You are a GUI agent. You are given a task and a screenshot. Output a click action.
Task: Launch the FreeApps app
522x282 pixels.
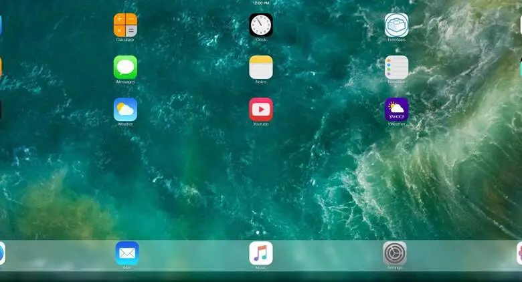(396, 25)
